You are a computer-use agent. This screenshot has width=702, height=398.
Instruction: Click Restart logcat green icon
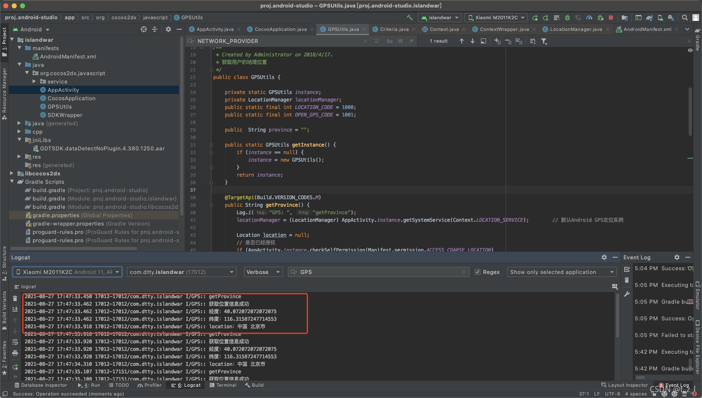point(15,367)
